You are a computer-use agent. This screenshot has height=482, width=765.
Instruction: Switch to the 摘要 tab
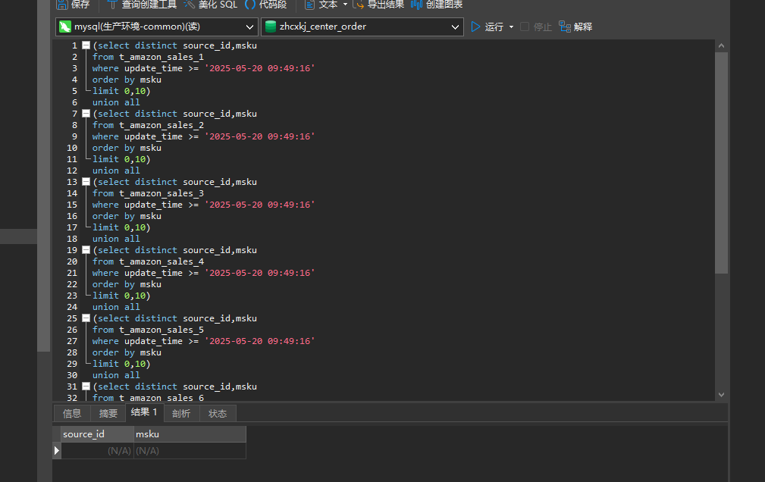(x=108, y=414)
